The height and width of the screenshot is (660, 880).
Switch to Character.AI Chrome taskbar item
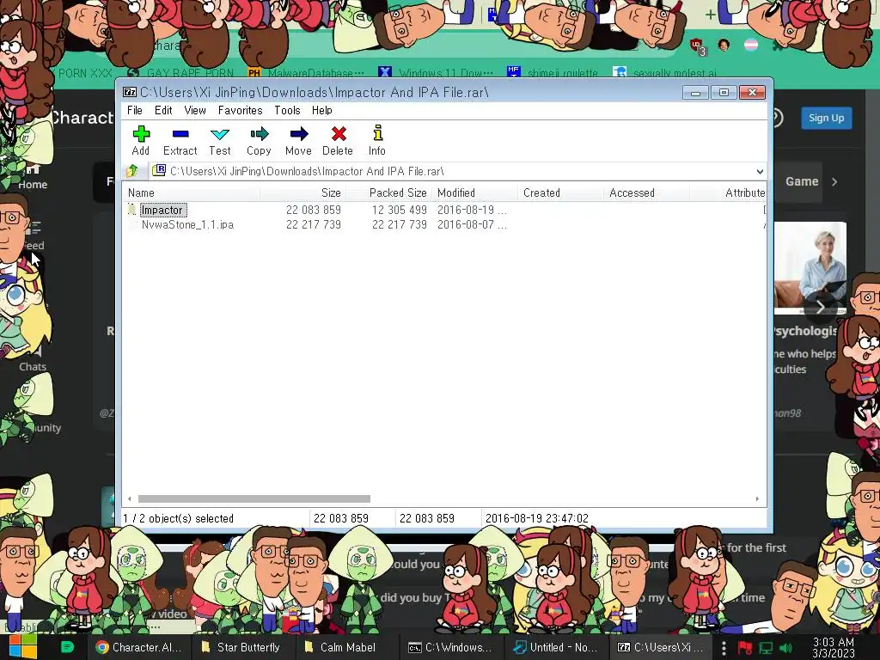[x=138, y=647]
